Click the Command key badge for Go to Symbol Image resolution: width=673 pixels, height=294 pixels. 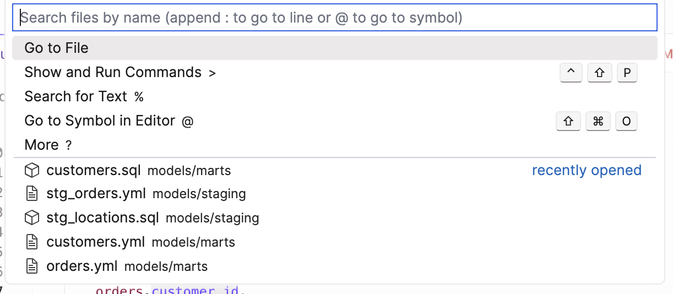598,121
